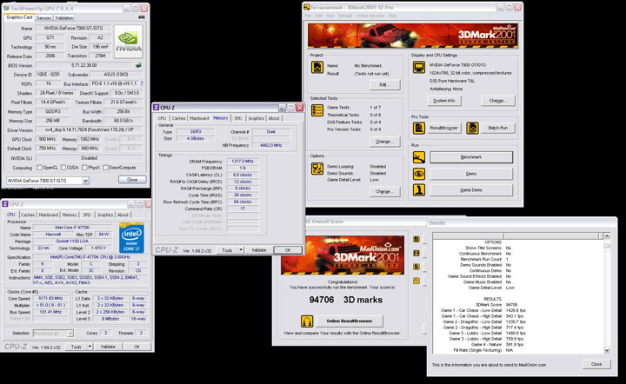The image size is (626, 384).
Task: Click the Batch Run icon in Pro Tools
Action: [x=472, y=128]
